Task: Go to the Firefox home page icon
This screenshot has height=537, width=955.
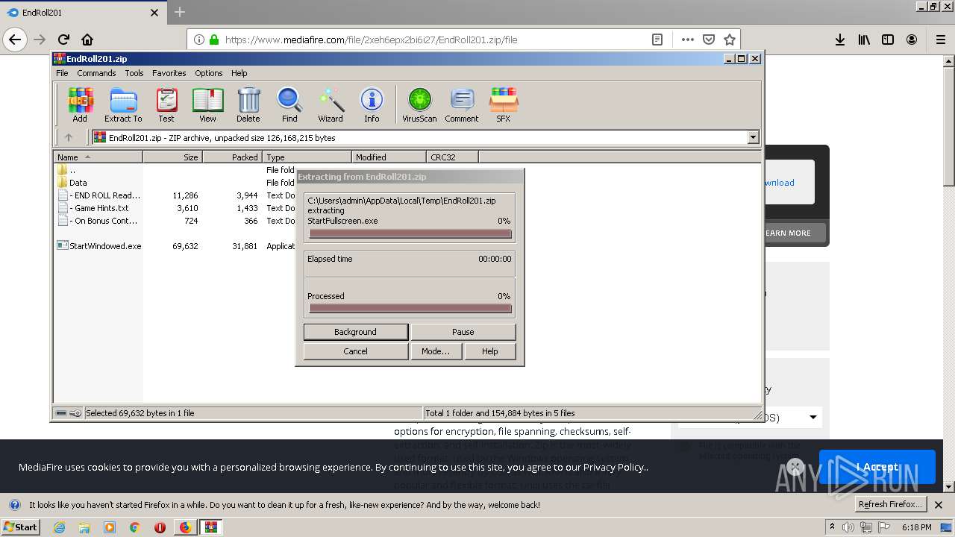Action: coord(87,40)
